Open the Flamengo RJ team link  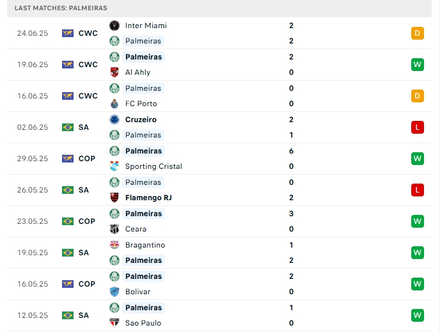(x=150, y=198)
